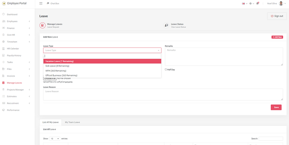This screenshot has height=145, width=289.
Task: Toggle the hamburger sidebar menu
Action: [x=41, y=3]
